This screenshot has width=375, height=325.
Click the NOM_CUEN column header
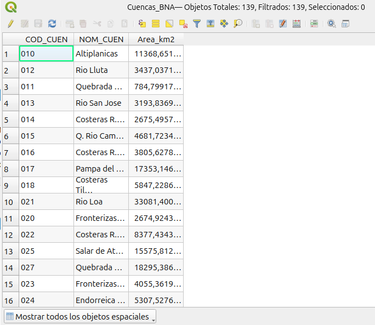tap(101, 39)
